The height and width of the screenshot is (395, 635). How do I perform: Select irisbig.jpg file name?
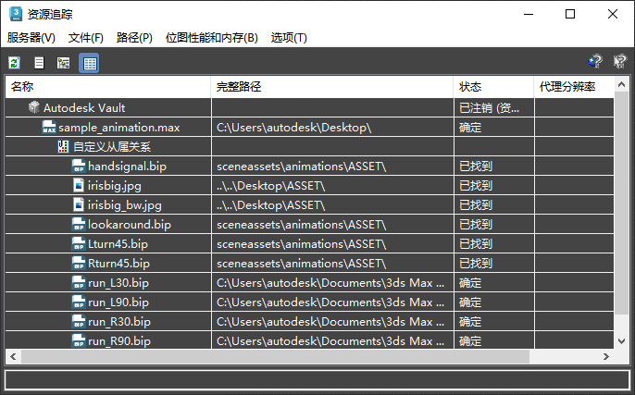point(115,186)
